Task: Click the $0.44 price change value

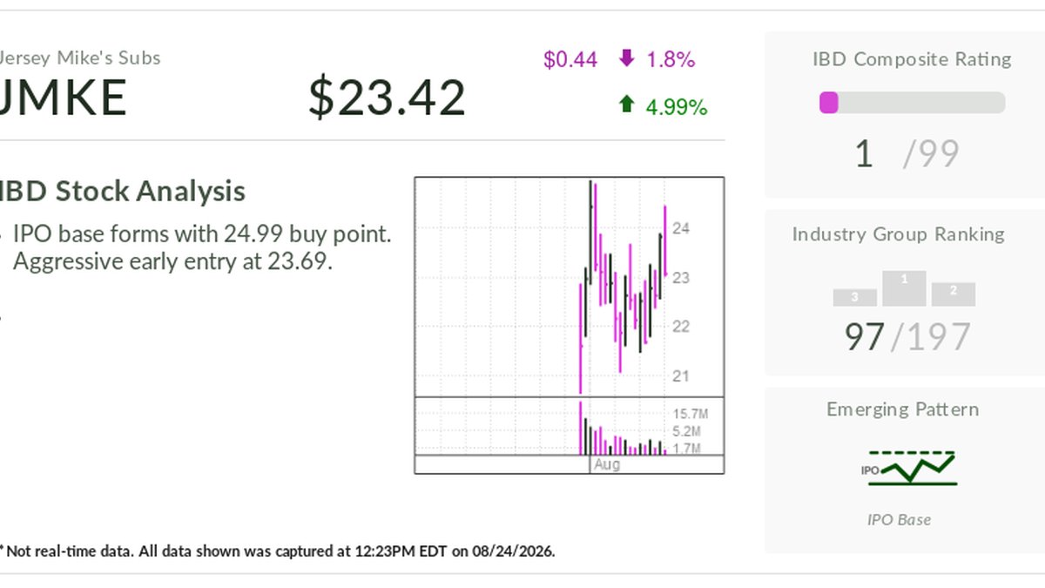Action: click(x=570, y=60)
